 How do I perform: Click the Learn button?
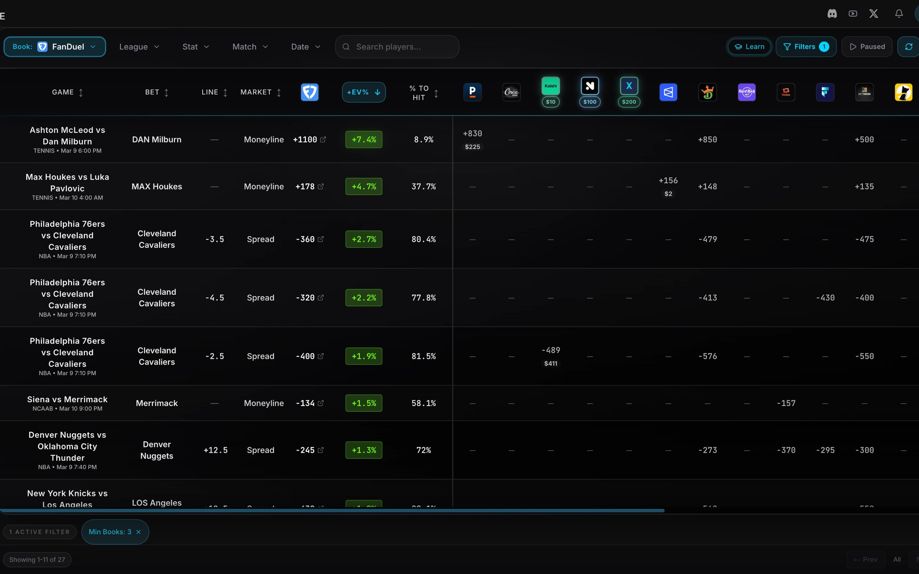[x=749, y=46]
